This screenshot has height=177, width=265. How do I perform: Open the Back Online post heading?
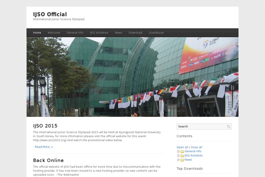point(48,160)
